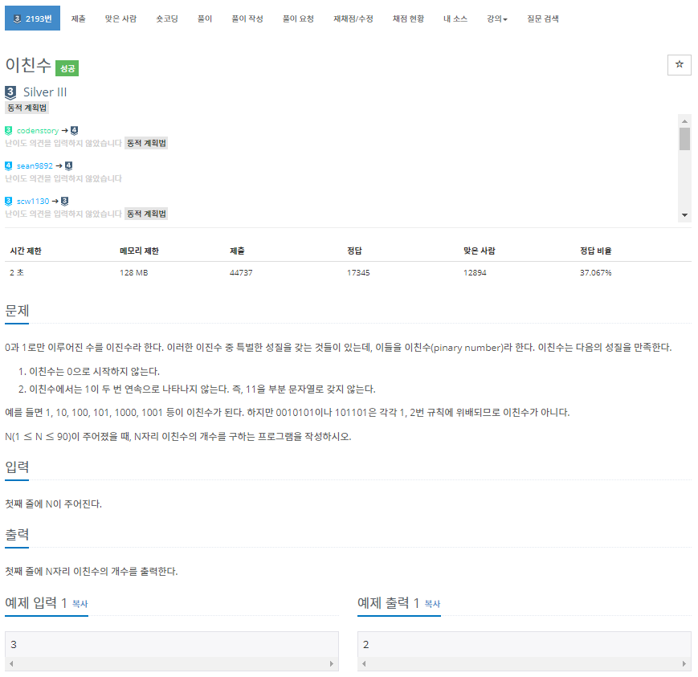The image size is (698, 677).
Task: Click sample output box containing 2
Action: [x=524, y=644]
